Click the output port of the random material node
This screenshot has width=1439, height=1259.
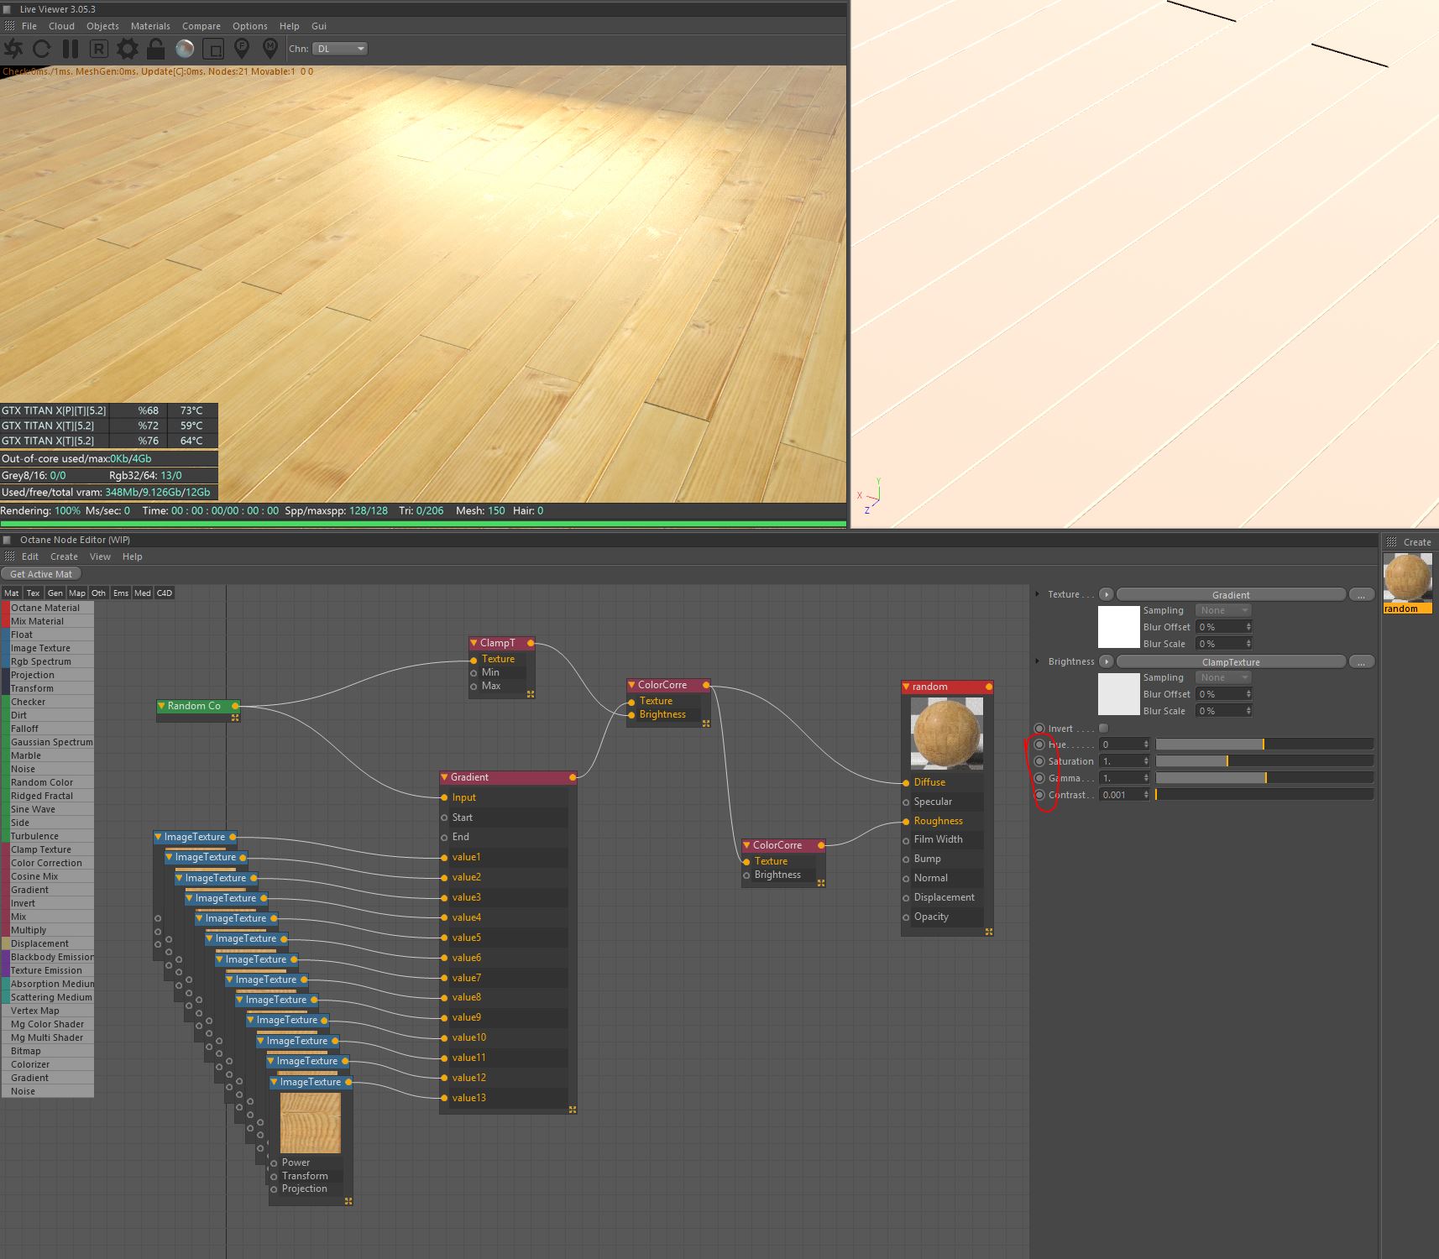(x=989, y=687)
